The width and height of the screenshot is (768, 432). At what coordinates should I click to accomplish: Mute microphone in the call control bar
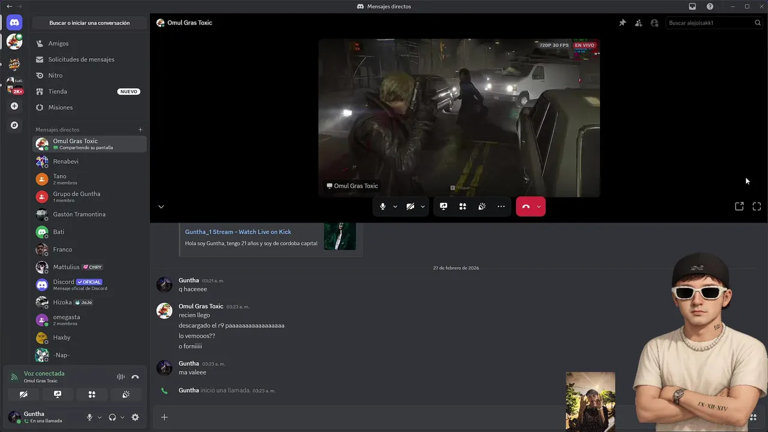[x=383, y=206]
